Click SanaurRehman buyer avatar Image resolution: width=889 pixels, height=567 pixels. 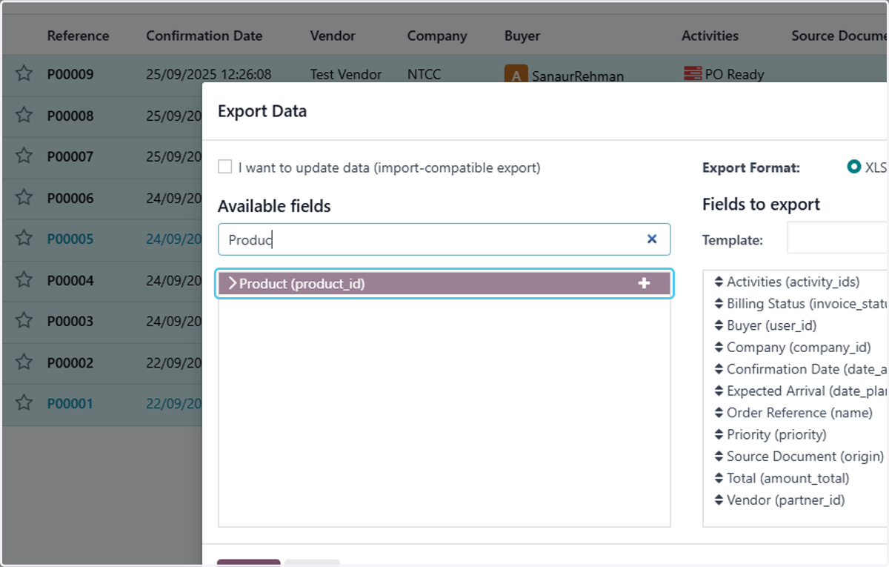tap(516, 74)
